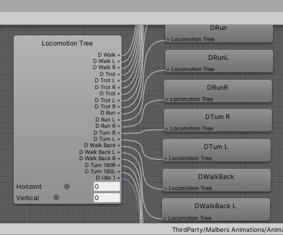
Task: Click the output port beside D Idle 1
Action: tap(119, 178)
